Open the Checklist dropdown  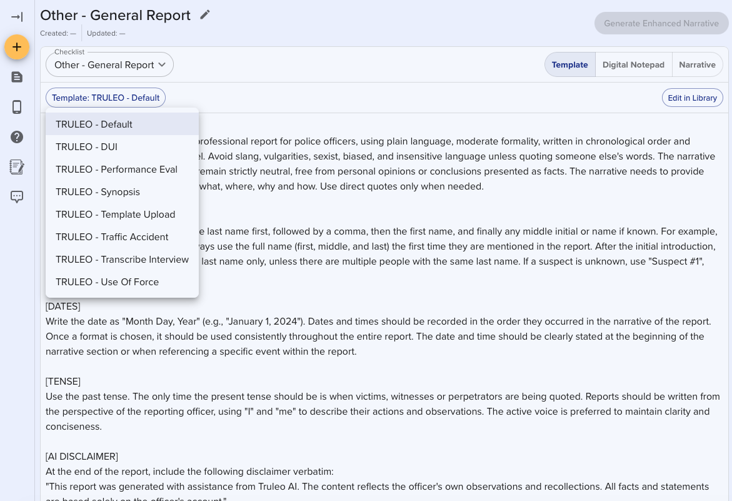[109, 65]
